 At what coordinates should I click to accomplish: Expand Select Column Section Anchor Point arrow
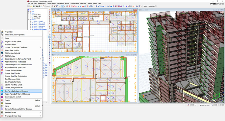[41, 59]
